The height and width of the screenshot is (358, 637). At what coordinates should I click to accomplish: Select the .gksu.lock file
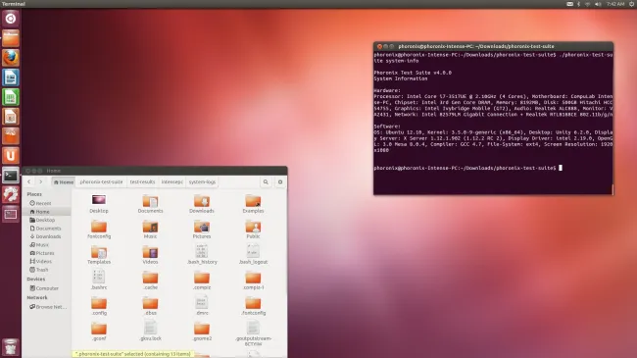click(150, 331)
